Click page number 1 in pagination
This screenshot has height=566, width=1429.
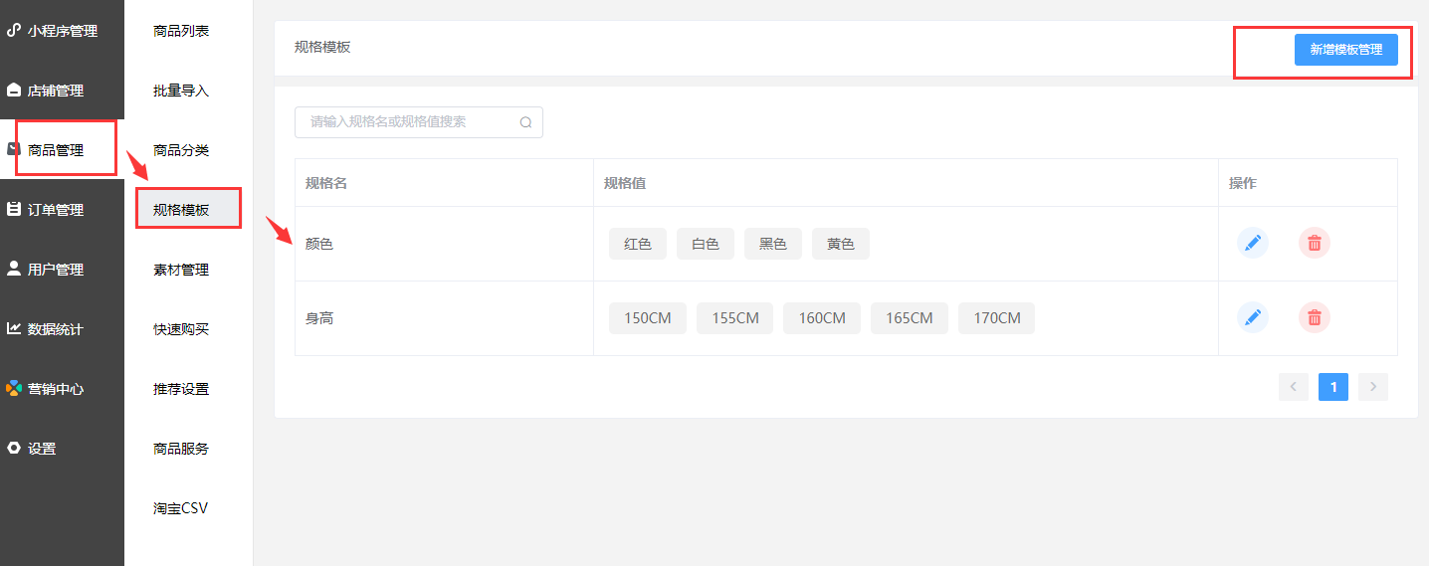pyautogui.click(x=1333, y=387)
